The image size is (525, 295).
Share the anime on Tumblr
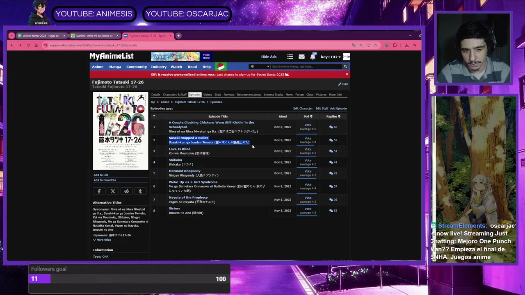coord(140,191)
